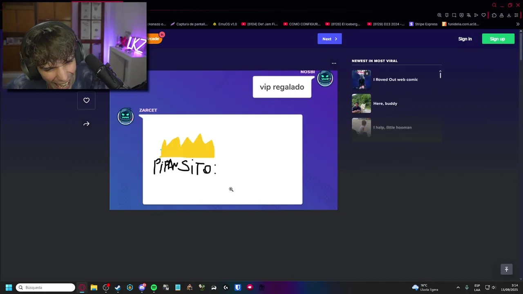Open Steam from the taskbar
This screenshot has height=294, width=523.
118,287
